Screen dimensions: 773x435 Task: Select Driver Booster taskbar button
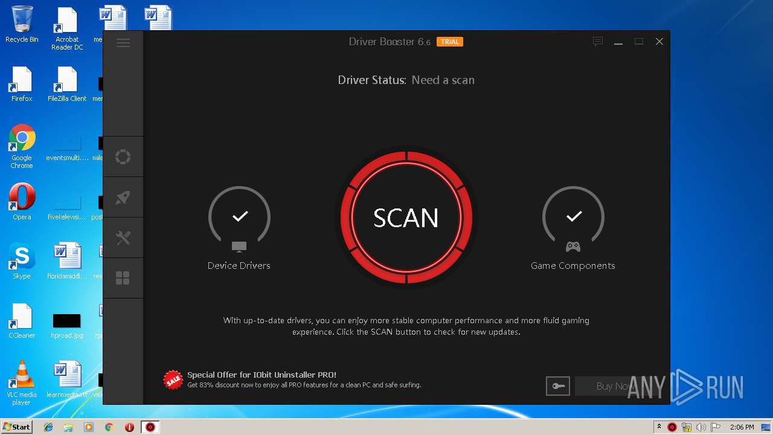coord(150,427)
